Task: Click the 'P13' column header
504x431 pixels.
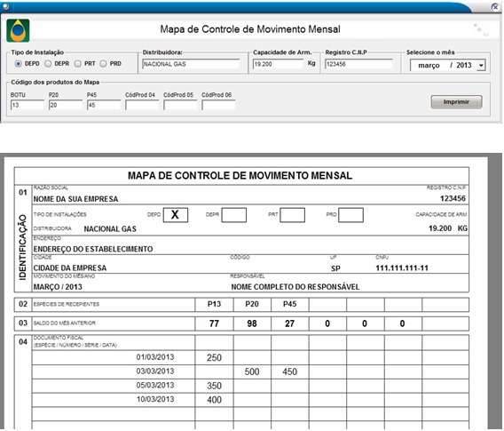Action: click(x=214, y=304)
